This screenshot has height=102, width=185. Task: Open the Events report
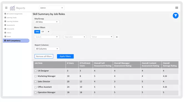(9, 36)
